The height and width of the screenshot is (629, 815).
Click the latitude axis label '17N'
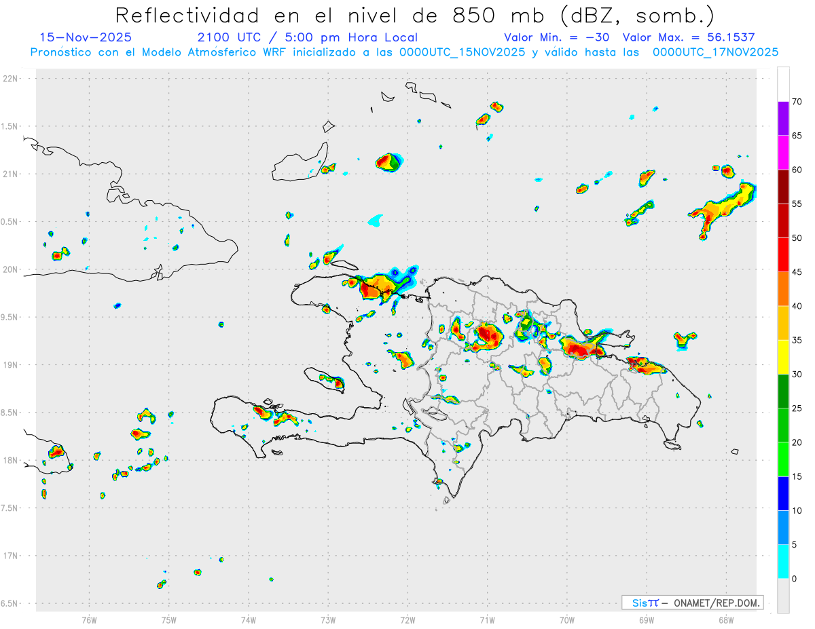point(12,556)
